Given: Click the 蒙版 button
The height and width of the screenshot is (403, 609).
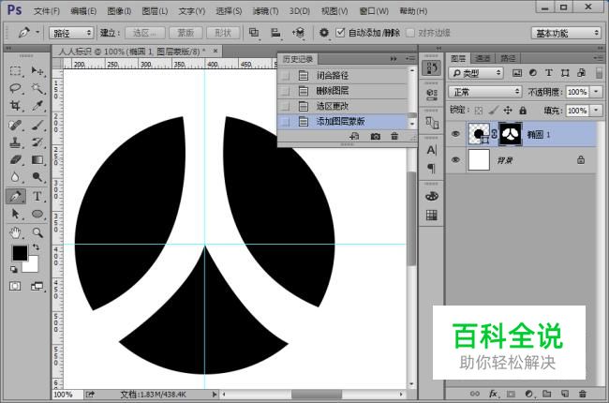Looking at the screenshot, I should click(x=186, y=33).
